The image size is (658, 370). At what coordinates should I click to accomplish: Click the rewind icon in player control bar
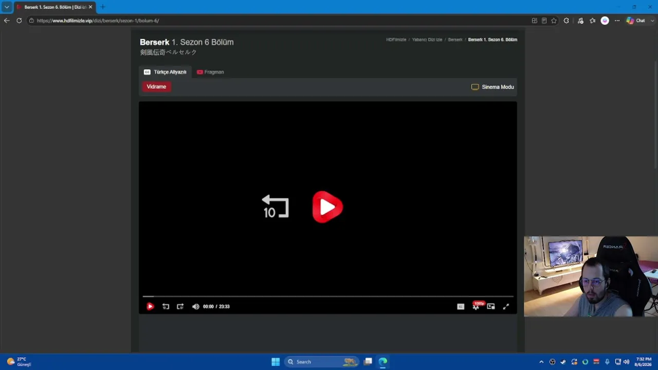coord(166,306)
